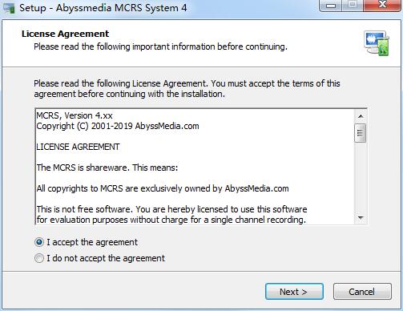403x311 pixels.
Task: Click the "Setup - Abyssmedia MCRS System 4" title text
Action: tap(103, 7)
